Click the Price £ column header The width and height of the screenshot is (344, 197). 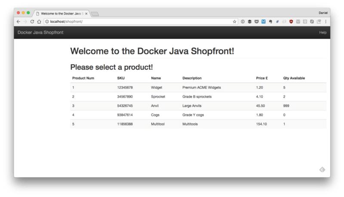[262, 78]
